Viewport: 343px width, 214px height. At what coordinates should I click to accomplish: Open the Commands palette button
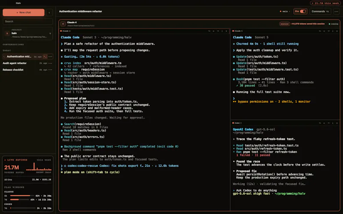320,12
